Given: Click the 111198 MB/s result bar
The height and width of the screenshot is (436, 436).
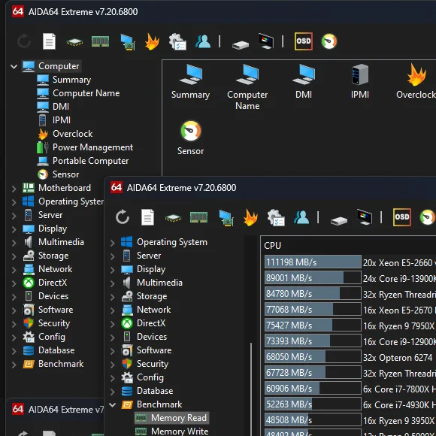Looking at the screenshot, I should [313, 262].
